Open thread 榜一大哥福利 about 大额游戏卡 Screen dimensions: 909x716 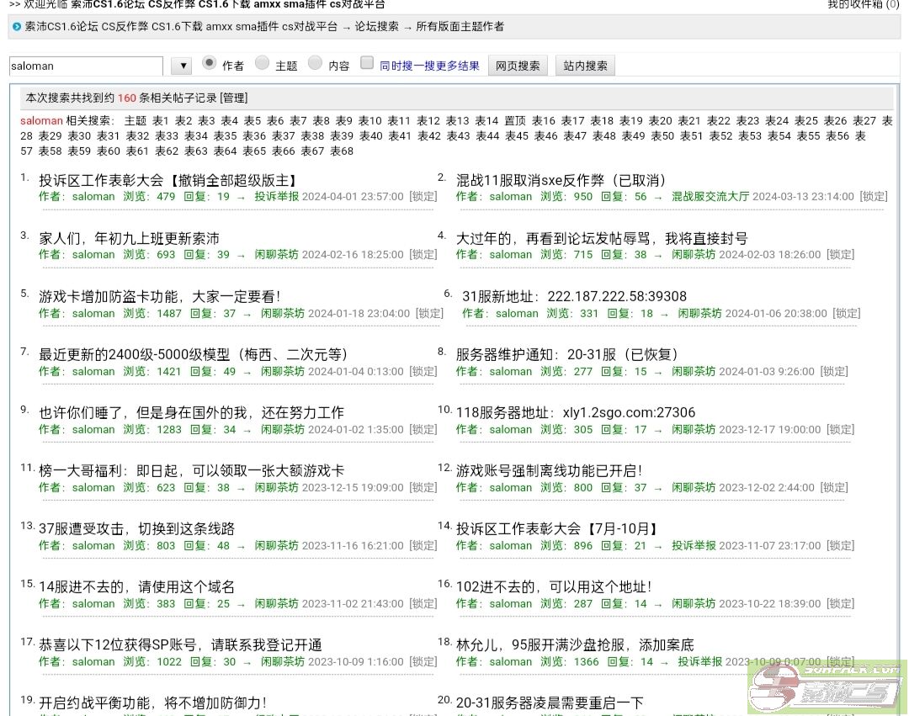pos(191,470)
